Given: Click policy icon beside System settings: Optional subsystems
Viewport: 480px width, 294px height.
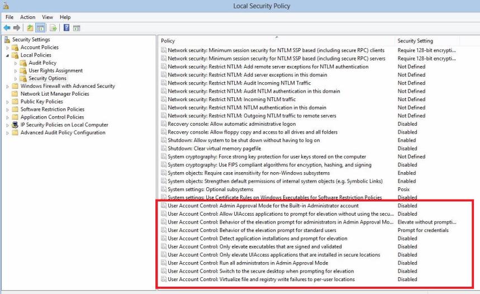Looking at the screenshot, I should click(x=164, y=189).
